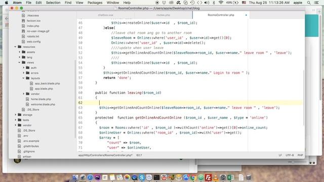Click the Wi-Fi status icon

(221, 3)
